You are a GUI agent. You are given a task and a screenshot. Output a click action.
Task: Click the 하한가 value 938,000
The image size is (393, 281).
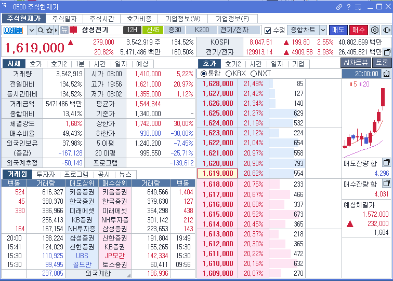(x=150, y=133)
